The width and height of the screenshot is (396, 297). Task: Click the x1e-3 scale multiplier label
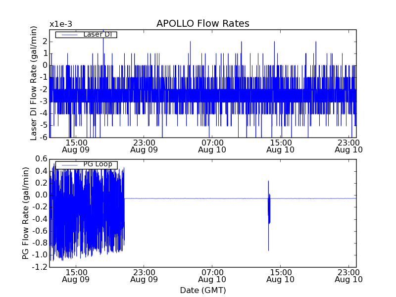pyautogui.click(x=60, y=24)
